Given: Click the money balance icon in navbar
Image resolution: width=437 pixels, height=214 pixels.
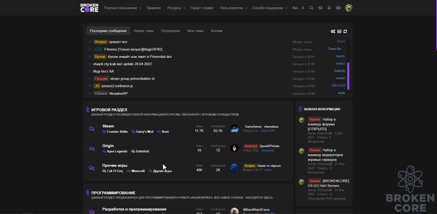Looking at the screenshot, I should [x=338, y=8].
